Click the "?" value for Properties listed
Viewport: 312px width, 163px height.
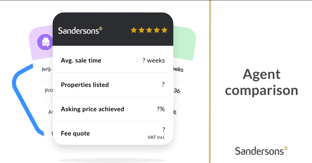[163, 84]
